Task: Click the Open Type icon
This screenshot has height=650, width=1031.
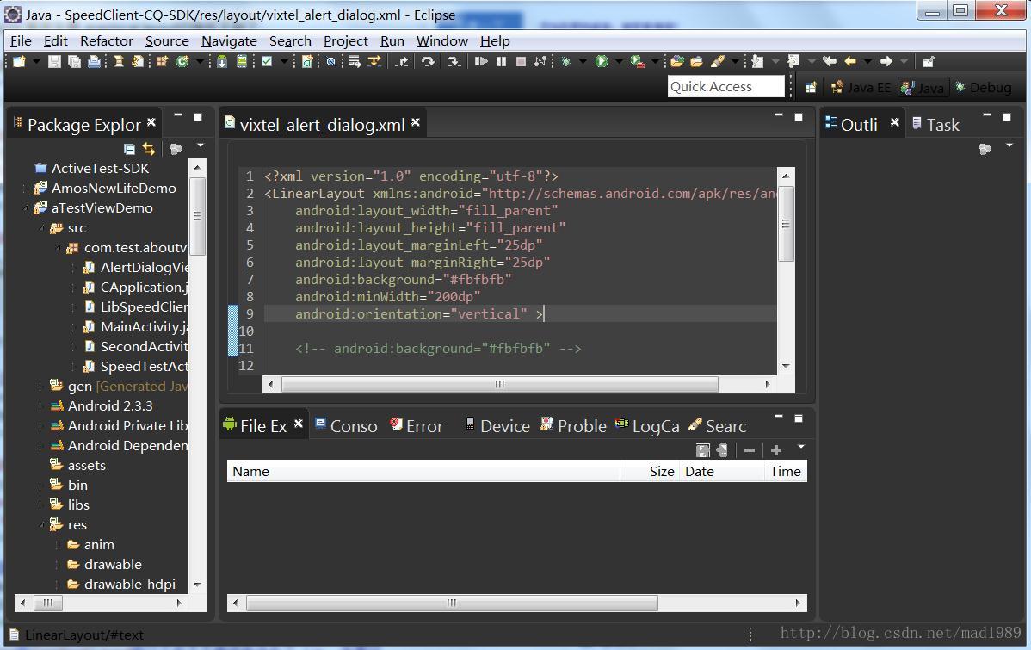Action: pos(676,61)
